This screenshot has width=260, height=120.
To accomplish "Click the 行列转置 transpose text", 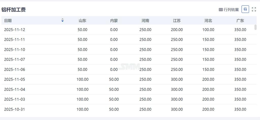I will point(231,10).
